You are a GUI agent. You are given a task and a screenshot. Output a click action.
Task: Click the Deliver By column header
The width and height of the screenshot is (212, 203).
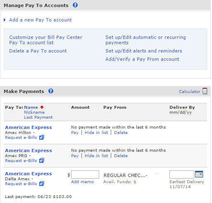(x=182, y=107)
